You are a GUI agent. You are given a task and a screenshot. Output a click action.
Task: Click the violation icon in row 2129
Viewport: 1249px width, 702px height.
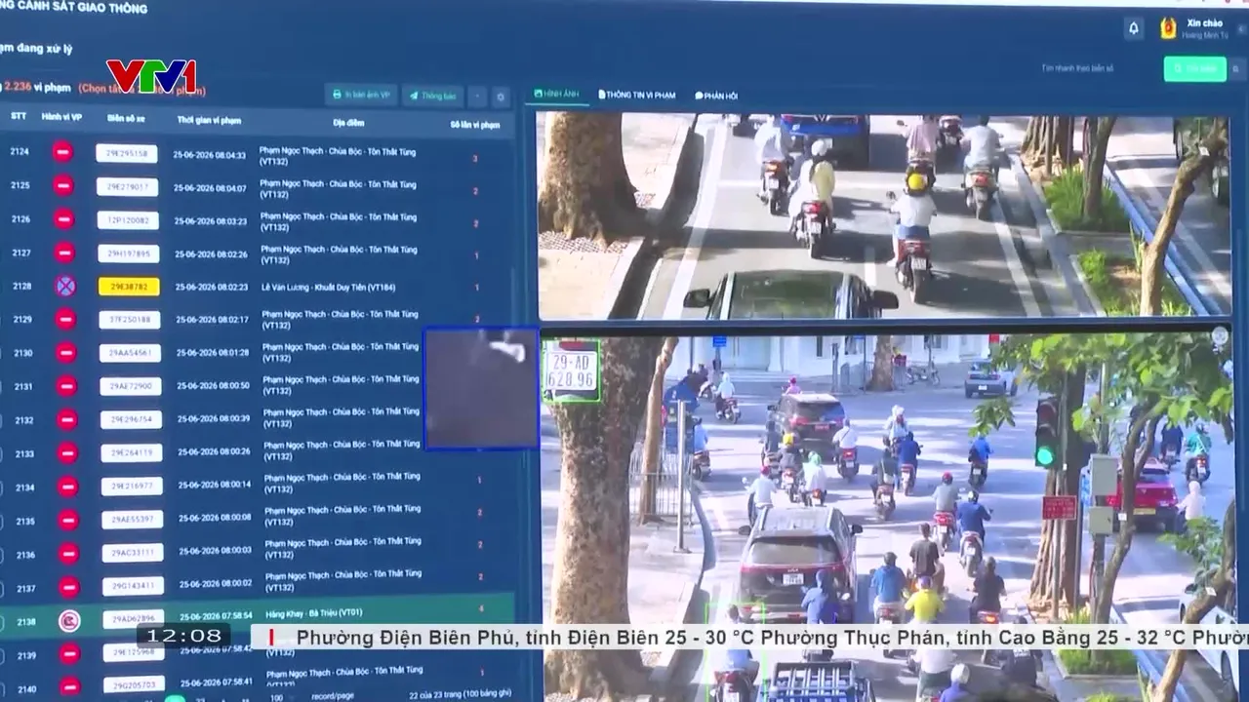[65, 319]
